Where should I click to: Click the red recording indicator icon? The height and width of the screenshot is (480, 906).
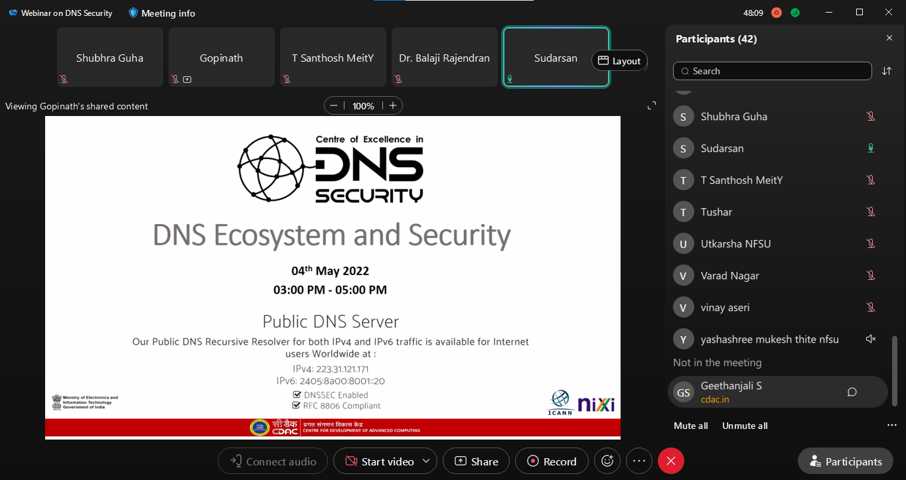777,13
